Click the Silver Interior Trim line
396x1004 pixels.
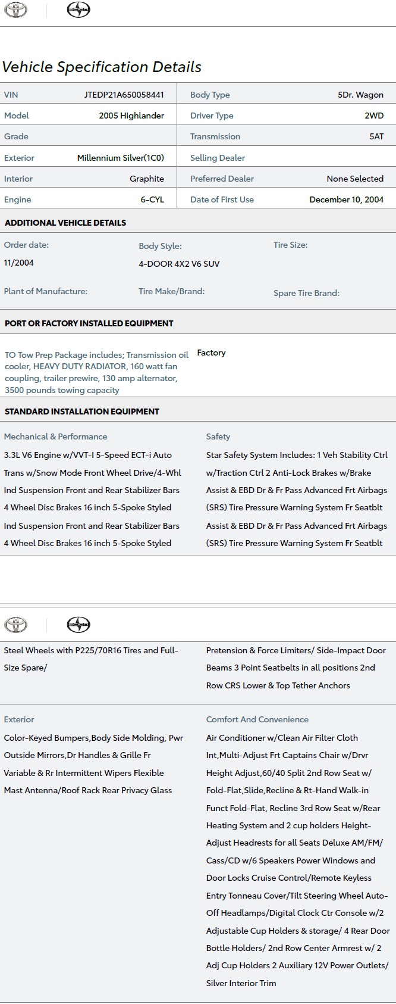click(241, 983)
